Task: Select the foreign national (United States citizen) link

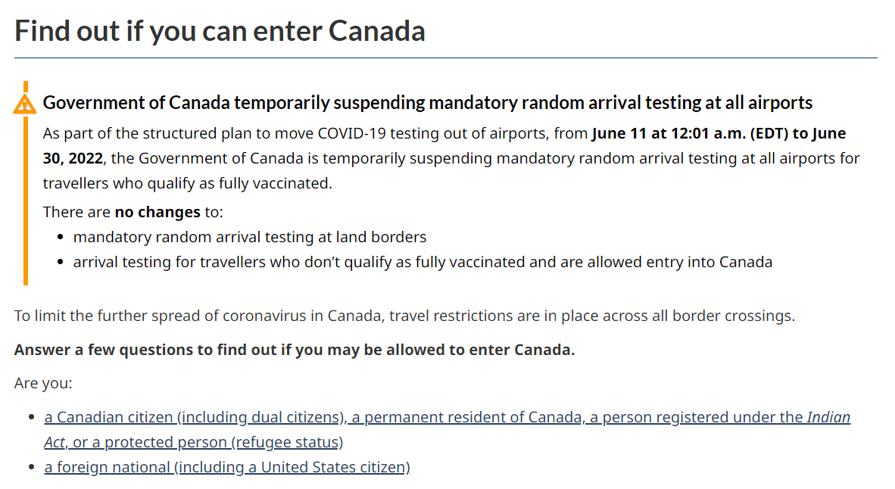Action: point(227,467)
